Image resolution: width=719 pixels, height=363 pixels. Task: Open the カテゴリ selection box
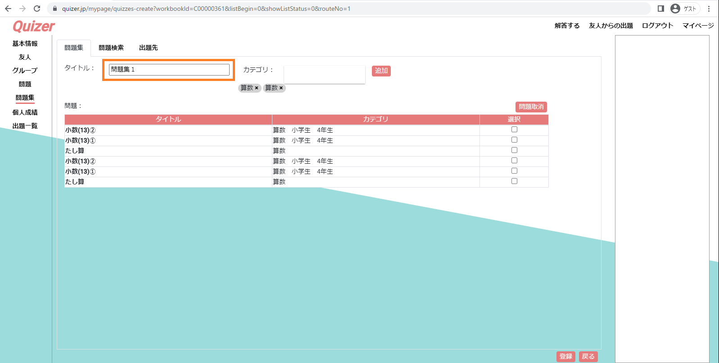pyautogui.click(x=324, y=74)
